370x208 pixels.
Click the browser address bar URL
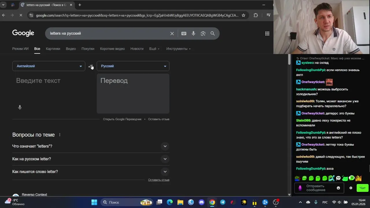[137, 15]
